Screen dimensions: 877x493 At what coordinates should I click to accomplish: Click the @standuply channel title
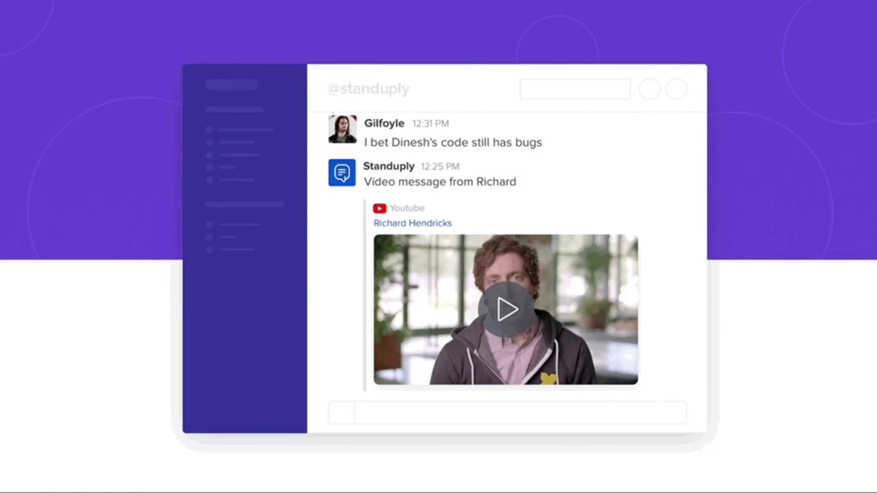click(369, 89)
